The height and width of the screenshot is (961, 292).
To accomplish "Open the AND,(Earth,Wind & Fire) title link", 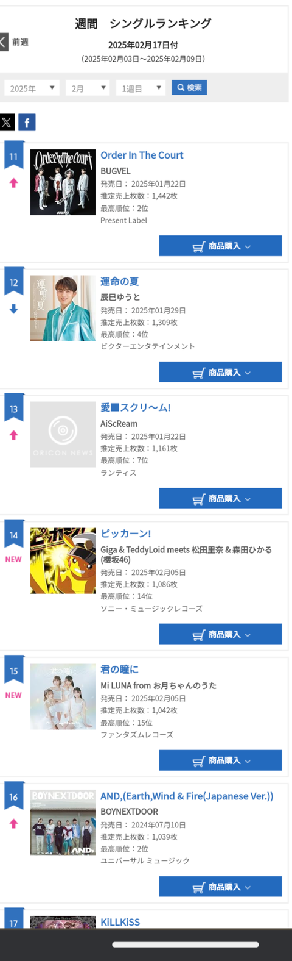I will tap(187, 796).
